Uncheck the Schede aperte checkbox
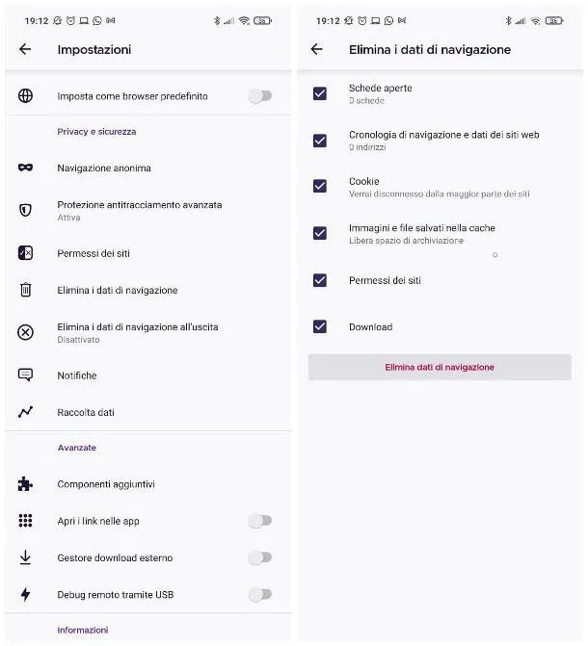Viewport: 588px width, 646px height. [x=320, y=93]
